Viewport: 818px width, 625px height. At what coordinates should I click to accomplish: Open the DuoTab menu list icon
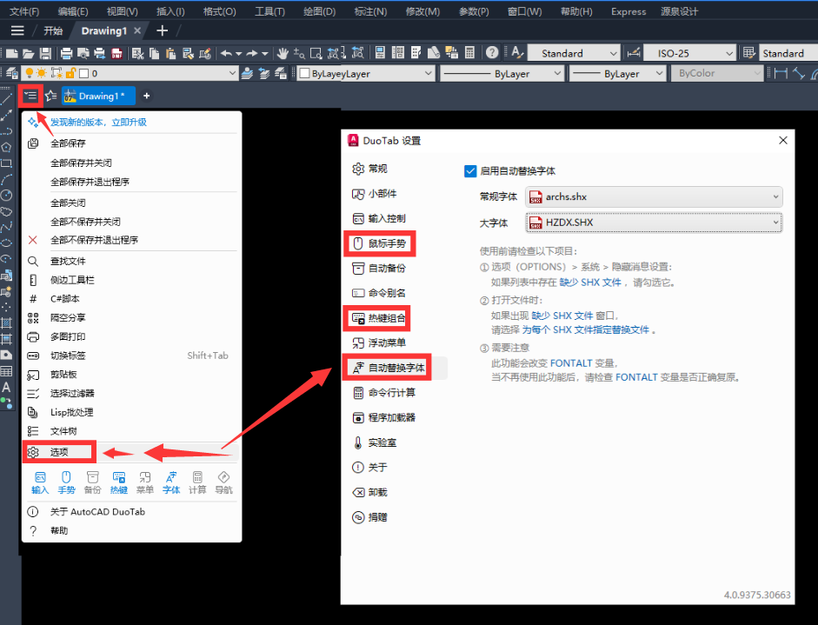coord(30,96)
